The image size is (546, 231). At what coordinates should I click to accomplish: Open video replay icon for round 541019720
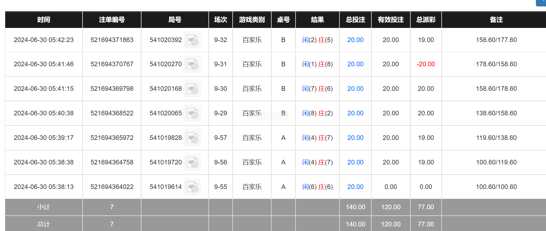192,162
